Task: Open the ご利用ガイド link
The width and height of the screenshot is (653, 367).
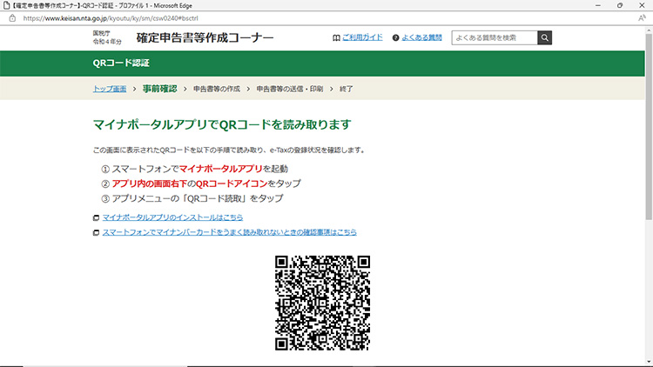Action: pyautogui.click(x=361, y=38)
